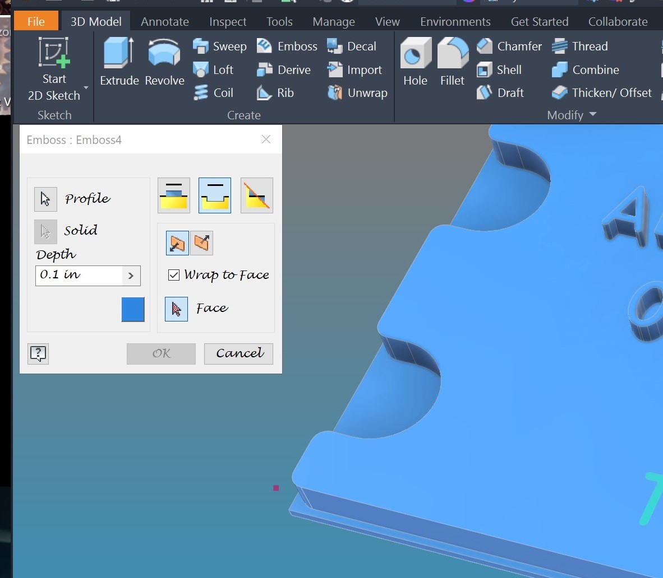Switch to the Annotate tab
The image size is (663, 578).
tap(165, 21)
